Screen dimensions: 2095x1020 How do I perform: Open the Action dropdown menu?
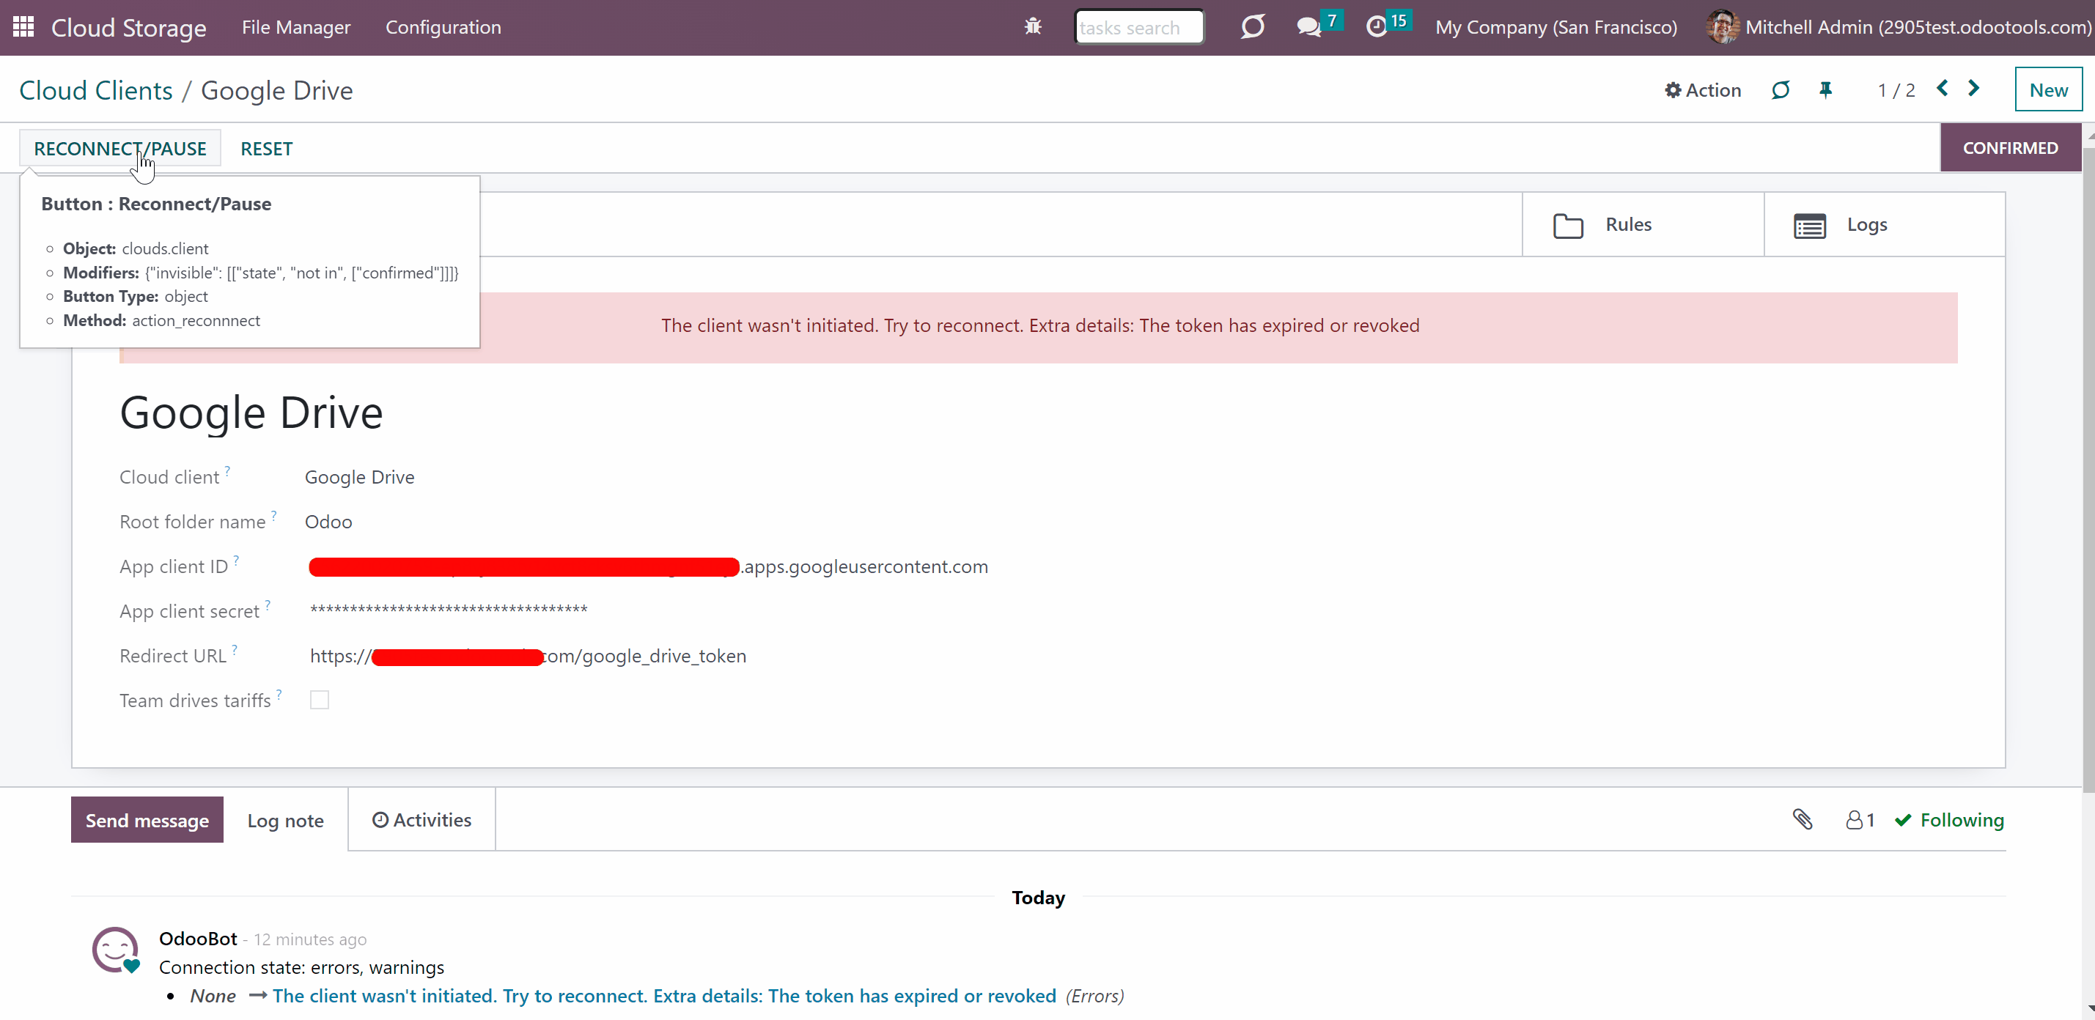click(x=1702, y=90)
